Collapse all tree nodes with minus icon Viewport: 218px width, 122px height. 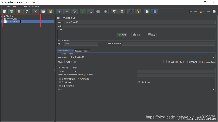tap(67, 11)
